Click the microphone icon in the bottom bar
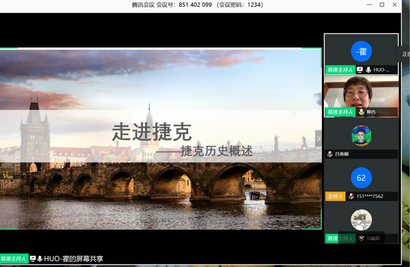 [40, 259]
